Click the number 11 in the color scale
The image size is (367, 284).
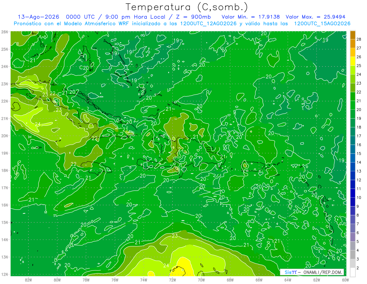(359, 189)
